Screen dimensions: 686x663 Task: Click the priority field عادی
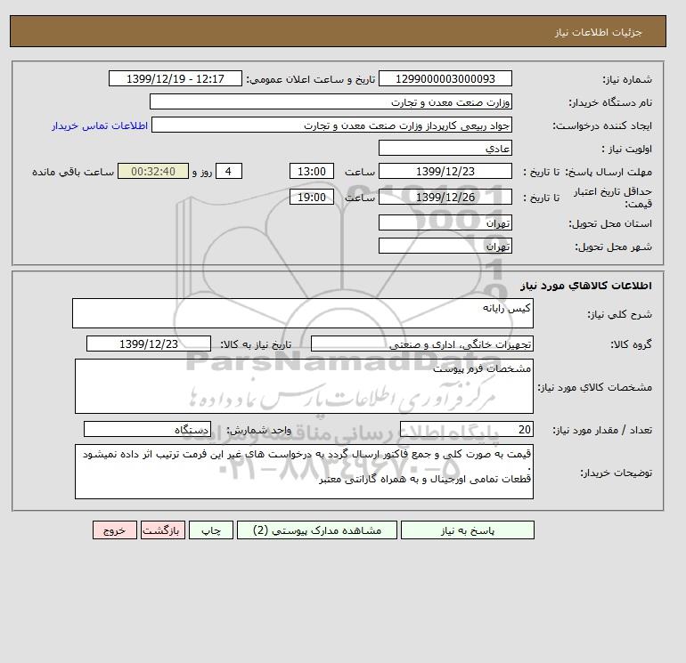click(x=445, y=148)
